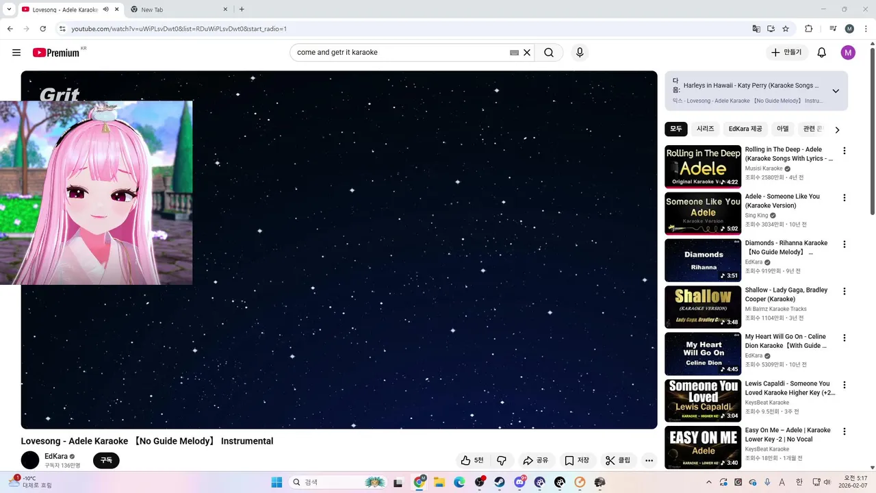Image resolution: width=876 pixels, height=493 pixels.
Task: Open the YouTube hamburger guide menu
Action: (x=16, y=53)
